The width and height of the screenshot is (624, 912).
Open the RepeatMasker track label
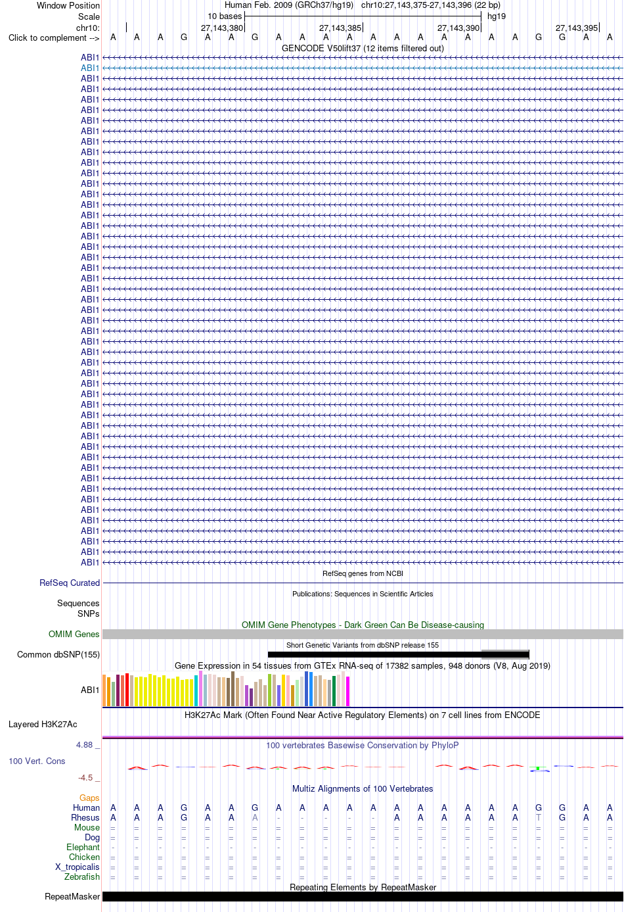click(x=72, y=896)
